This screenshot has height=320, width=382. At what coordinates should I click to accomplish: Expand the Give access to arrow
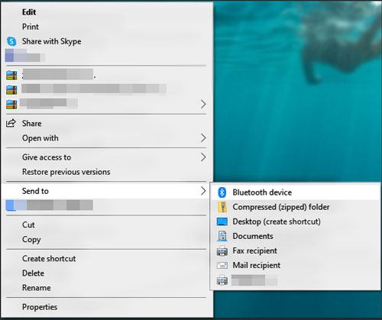tap(203, 157)
